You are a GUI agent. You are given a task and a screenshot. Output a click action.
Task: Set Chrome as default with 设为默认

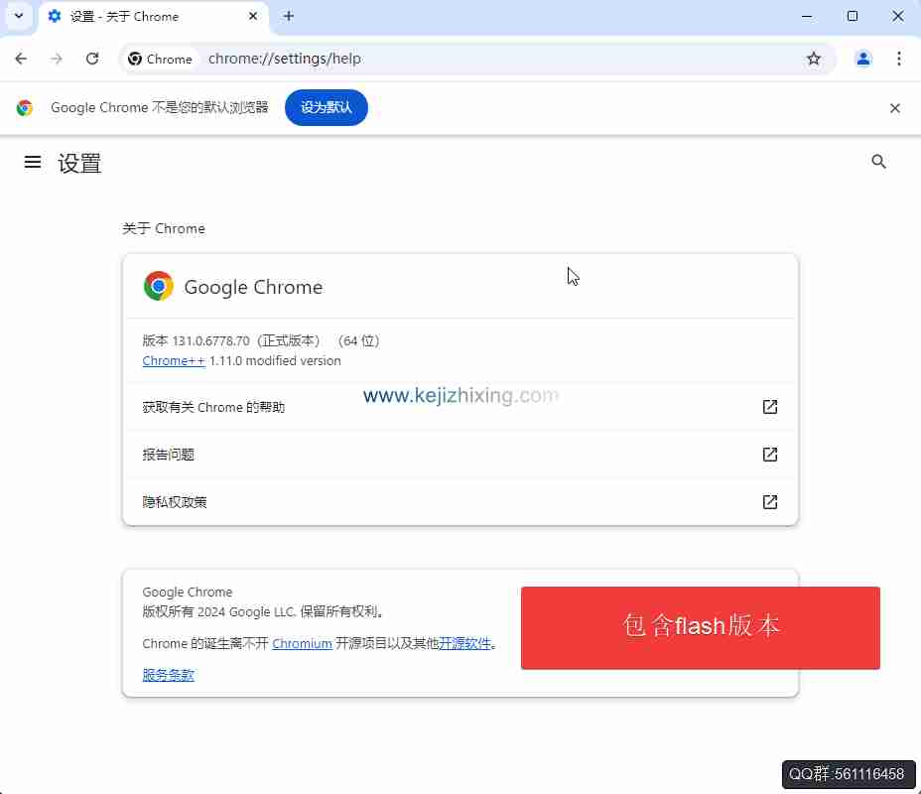[326, 107]
